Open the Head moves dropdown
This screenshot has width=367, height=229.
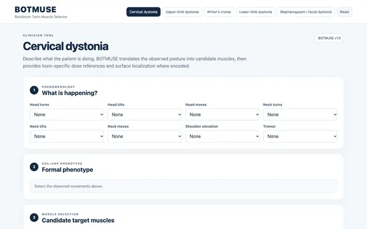[x=222, y=114]
